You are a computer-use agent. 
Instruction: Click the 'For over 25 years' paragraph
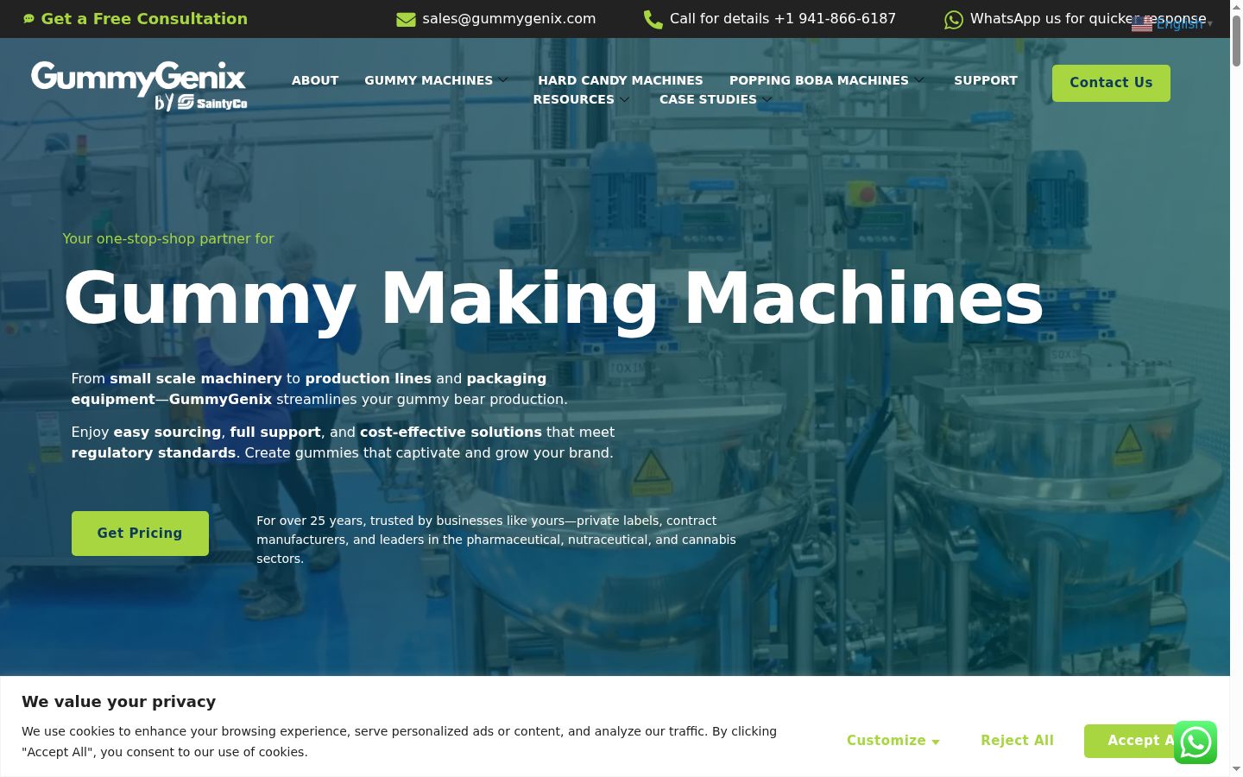tap(496, 540)
